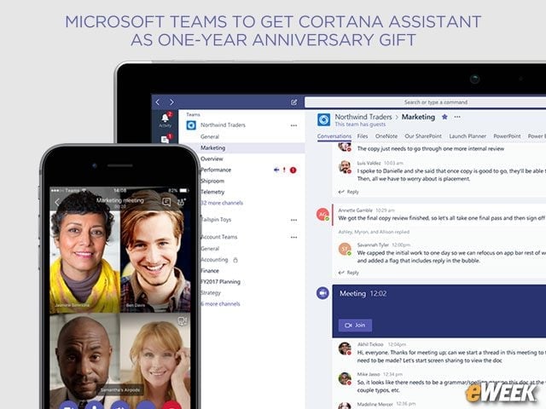Click the lock icon next to Accounting

tap(235, 260)
